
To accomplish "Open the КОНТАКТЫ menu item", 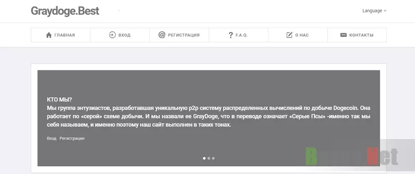I will 357,35.
